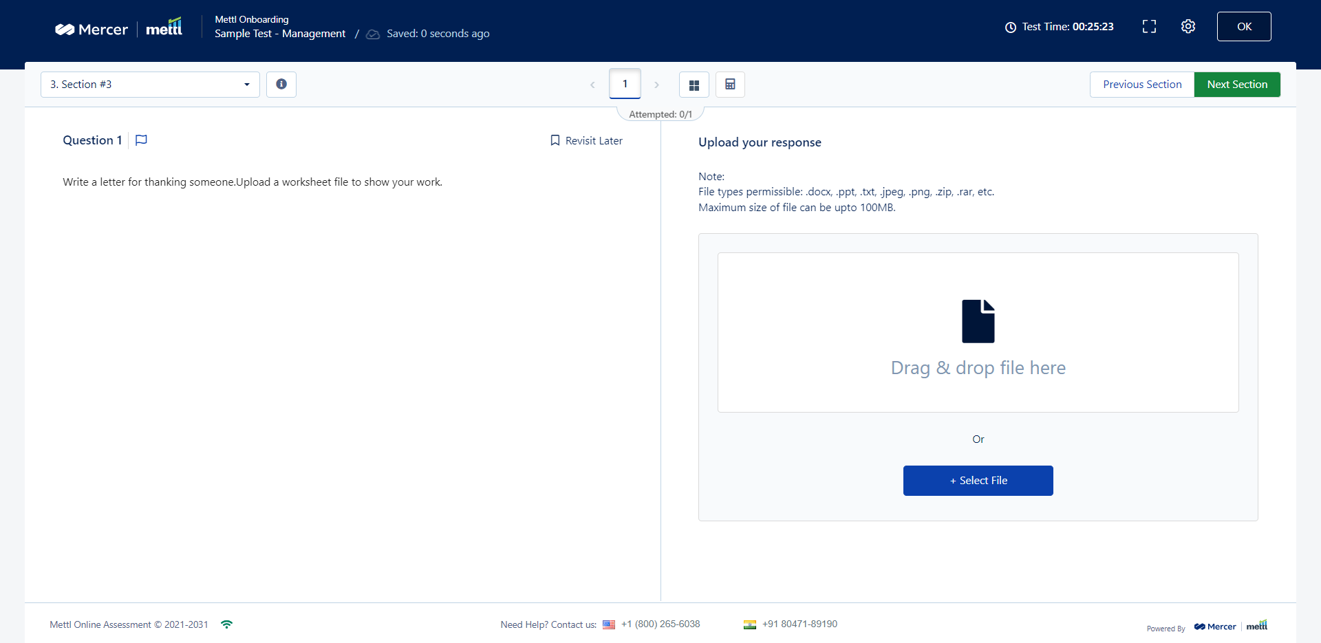
Task: Check connectivity via the Wi-Fi icon in footer
Action: coord(226,624)
